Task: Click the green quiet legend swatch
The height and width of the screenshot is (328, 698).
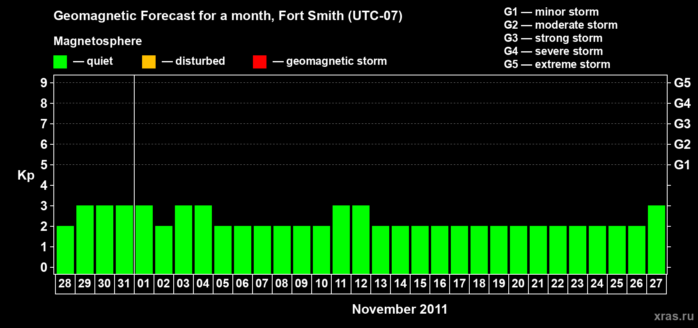Action: [x=60, y=62]
